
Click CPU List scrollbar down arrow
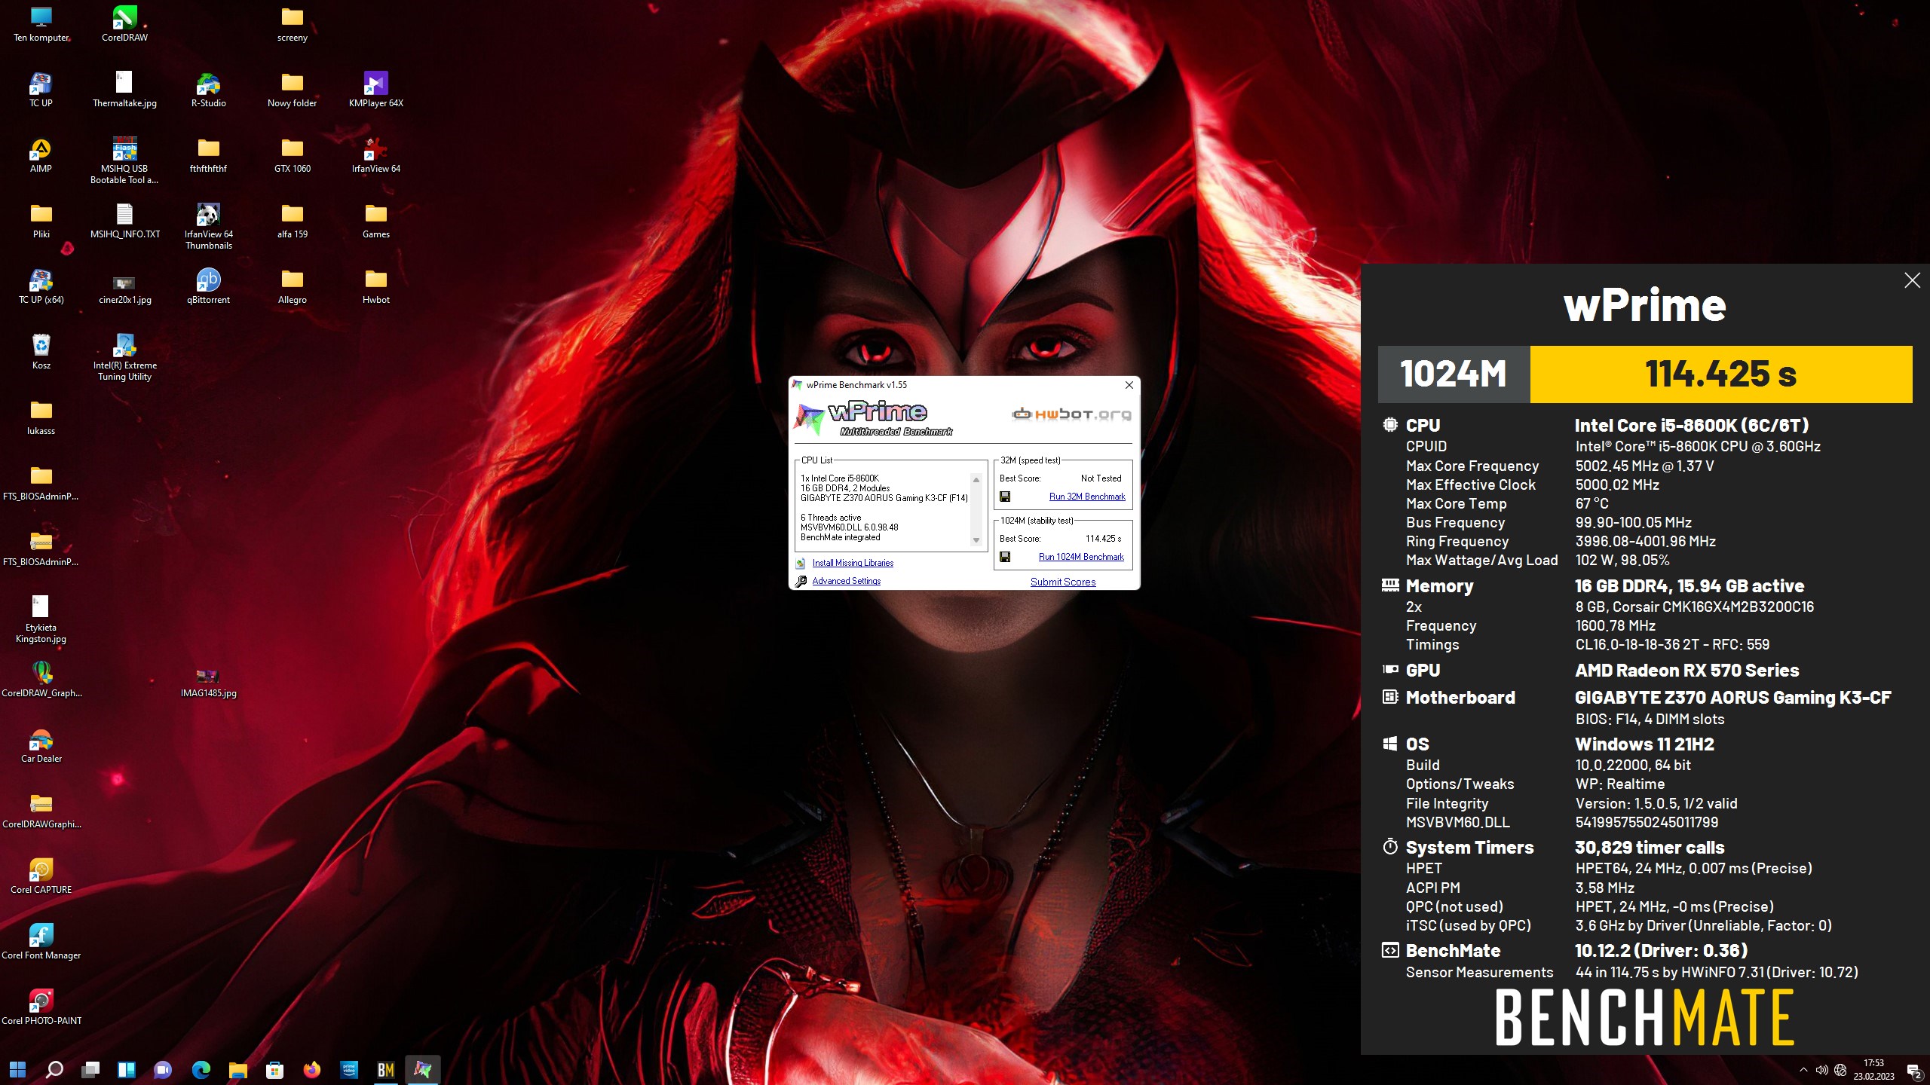pos(976,540)
